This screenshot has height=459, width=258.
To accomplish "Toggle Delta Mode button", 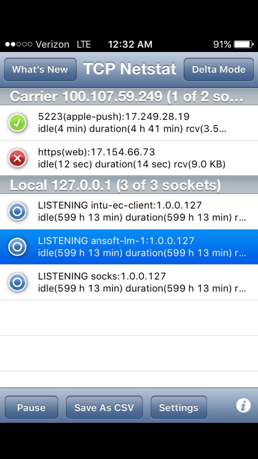I will [219, 70].
